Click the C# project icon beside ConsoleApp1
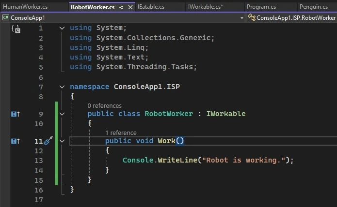The image size is (337, 207). [x=6, y=17]
